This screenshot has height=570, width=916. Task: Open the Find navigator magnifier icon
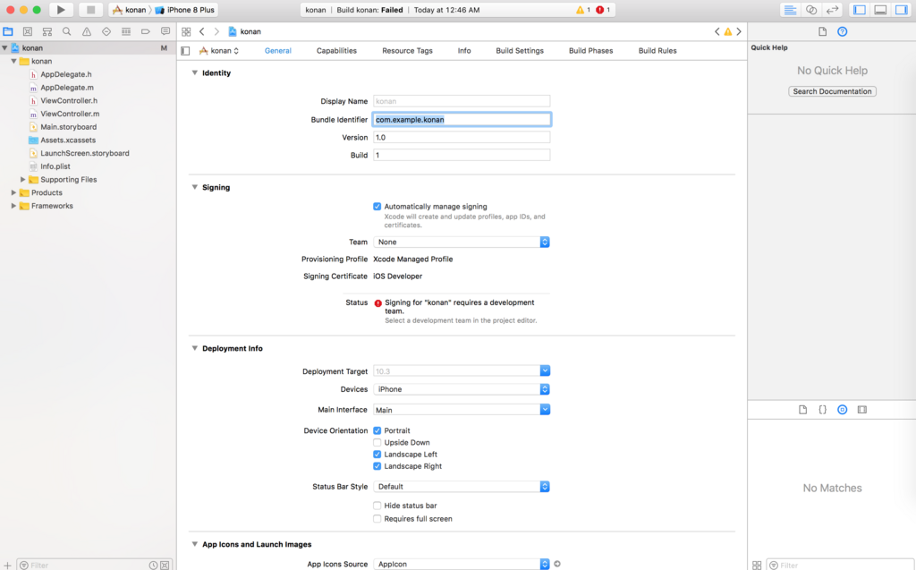point(66,31)
